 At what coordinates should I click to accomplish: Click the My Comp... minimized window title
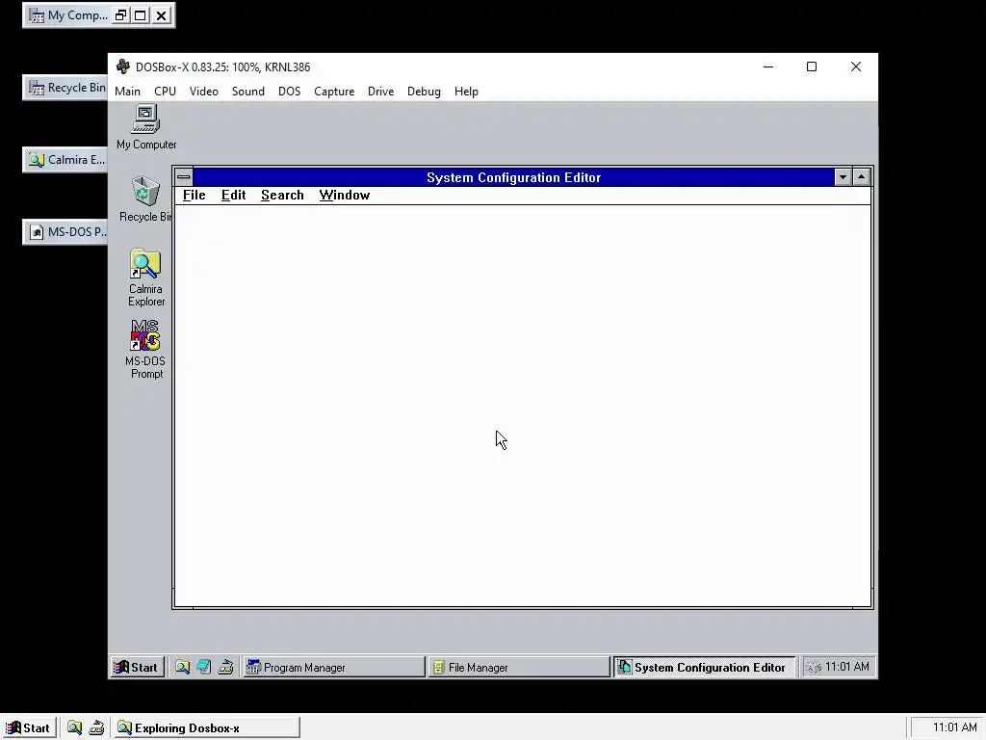click(77, 15)
